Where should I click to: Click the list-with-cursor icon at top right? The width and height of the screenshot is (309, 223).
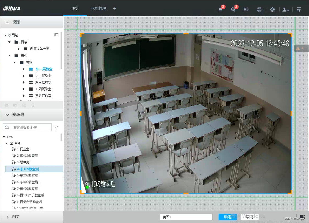[x=299, y=9]
